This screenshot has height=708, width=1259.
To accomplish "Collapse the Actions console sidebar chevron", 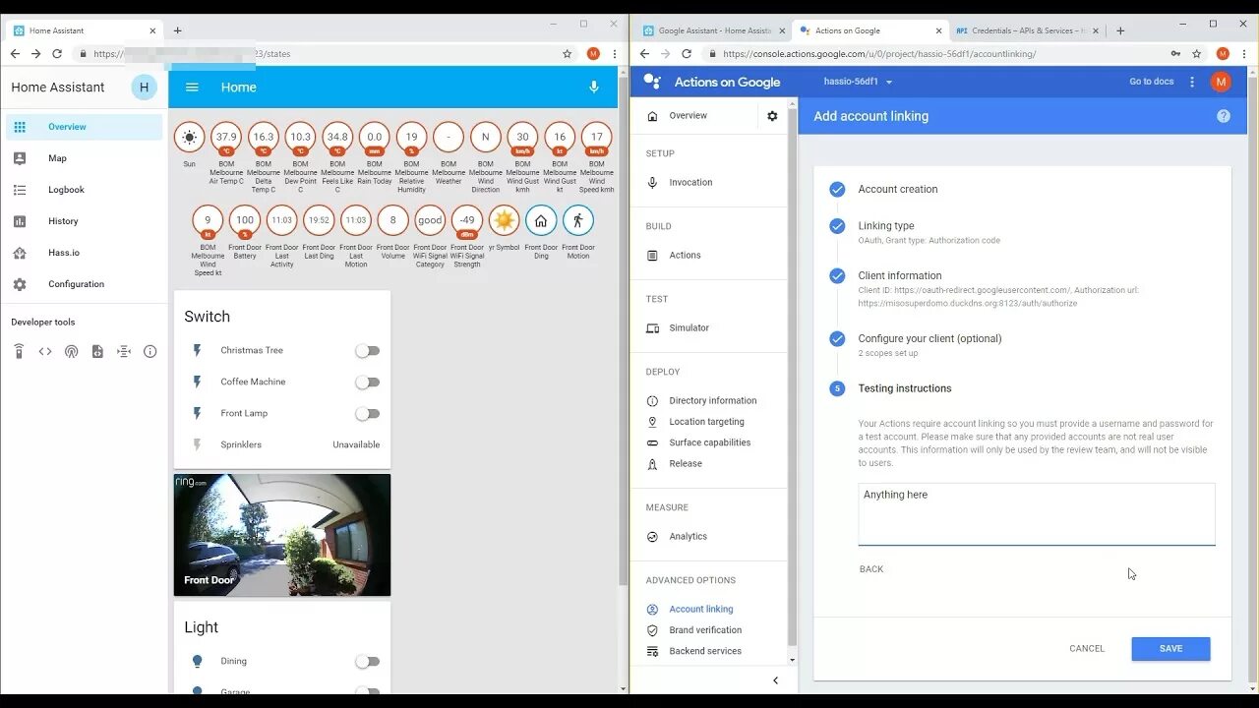I will pyautogui.click(x=775, y=680).
